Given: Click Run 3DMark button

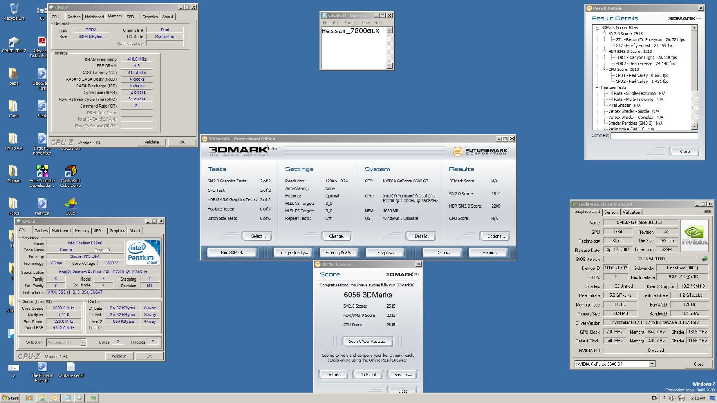Looking at the screenshot, I should tap(232, 253).
